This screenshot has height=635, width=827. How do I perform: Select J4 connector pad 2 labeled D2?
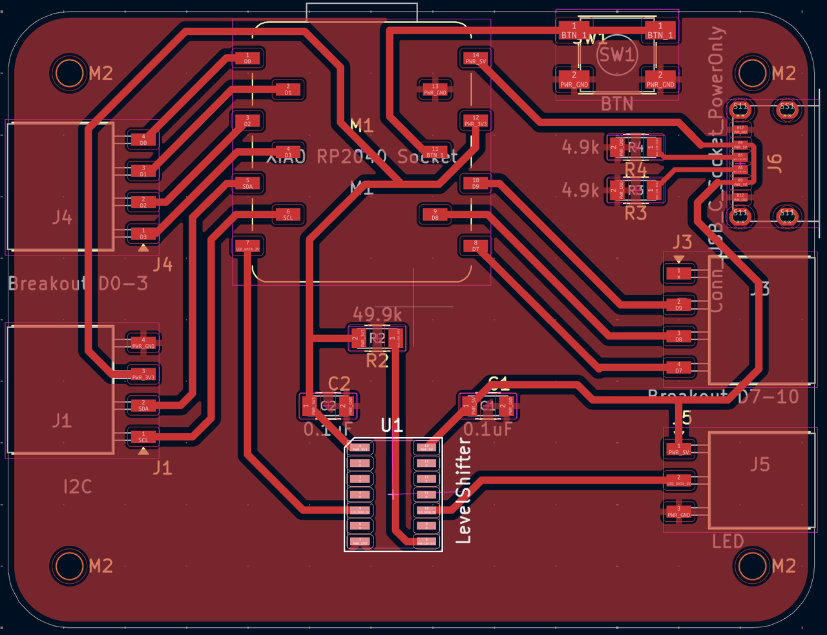pos(143,202)
